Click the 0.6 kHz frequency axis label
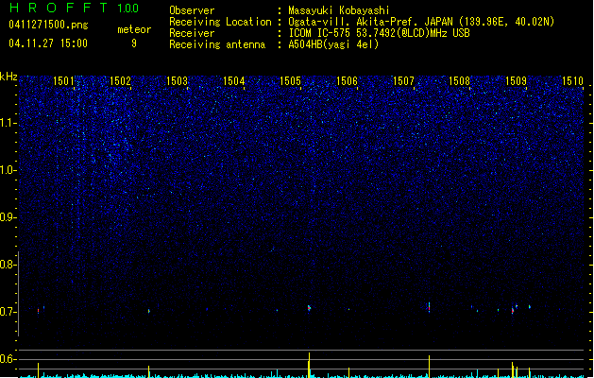The height and width of the screenshot is (378, 594). click(8, 359)
